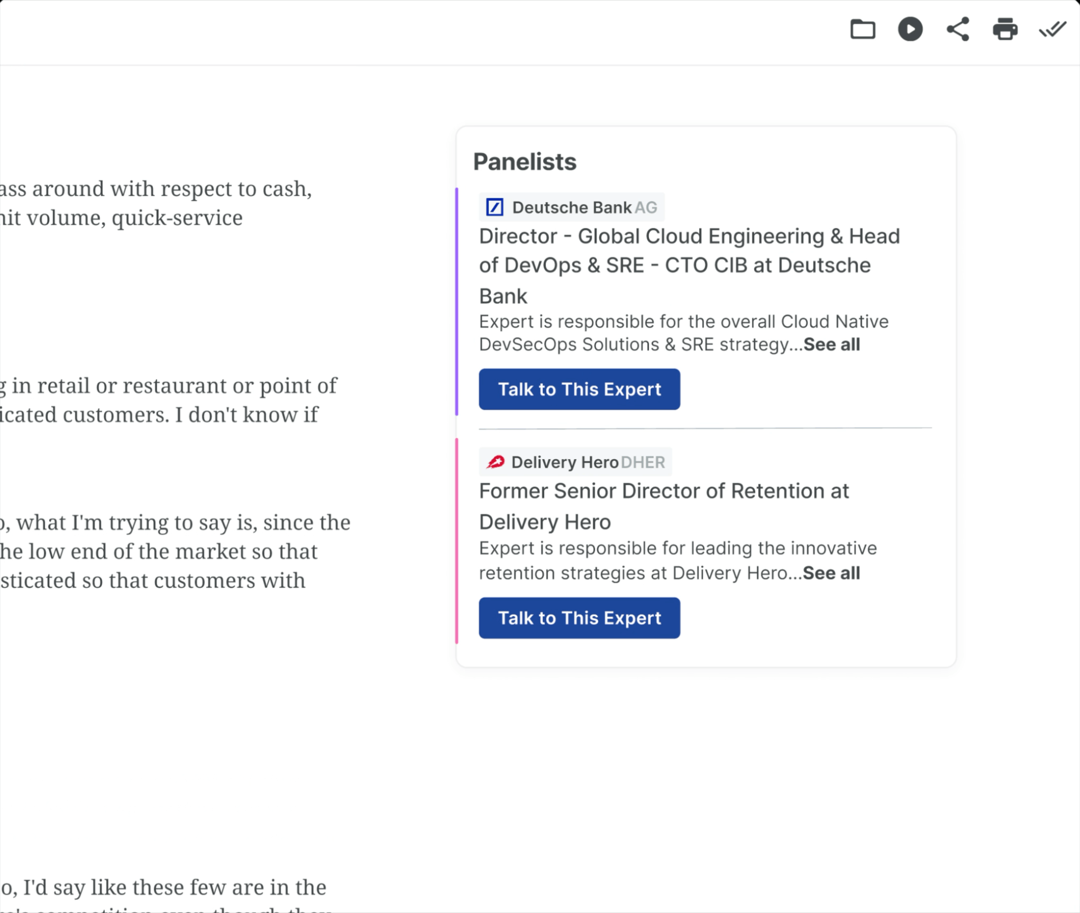Select the Director - Global Cloud Engineering title

[689, 266]
